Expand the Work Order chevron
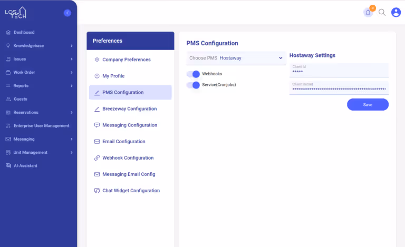Viewport: 405px width, 247px height. click(72, 73)
